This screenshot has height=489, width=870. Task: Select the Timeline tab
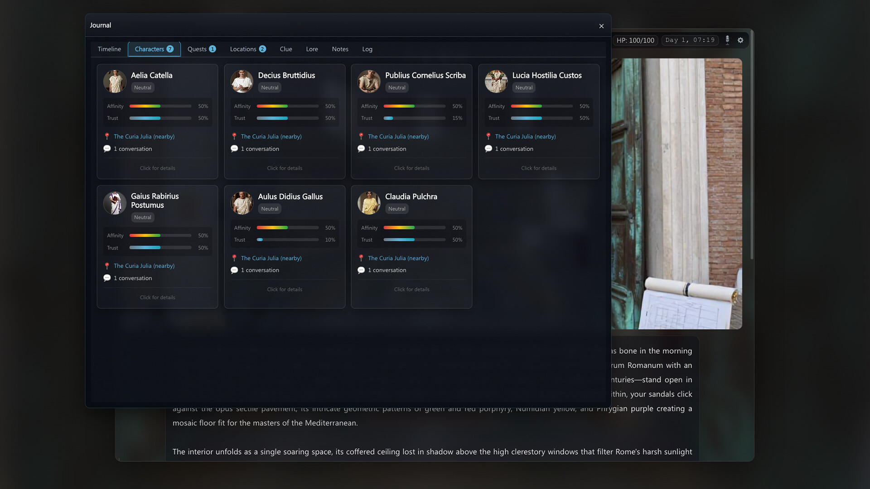click(109, 49)
